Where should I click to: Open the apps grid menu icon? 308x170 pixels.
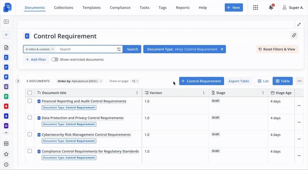tap(256, 8)
